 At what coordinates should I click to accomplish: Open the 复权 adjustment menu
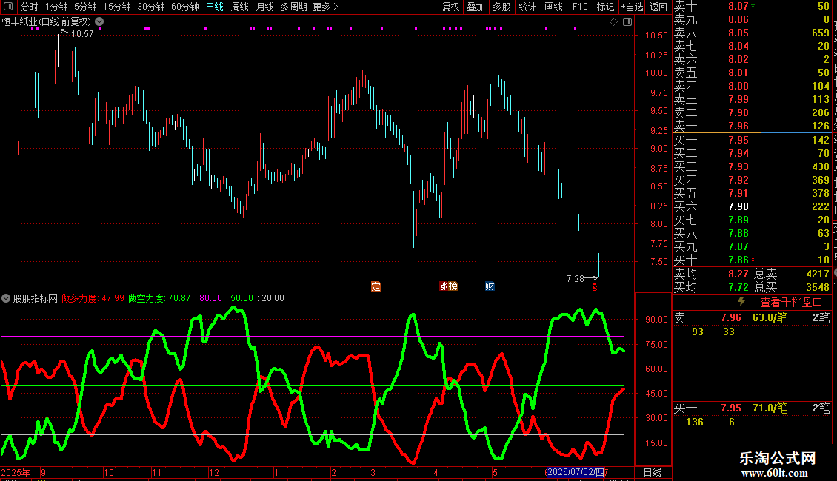[x=450, y=7]
